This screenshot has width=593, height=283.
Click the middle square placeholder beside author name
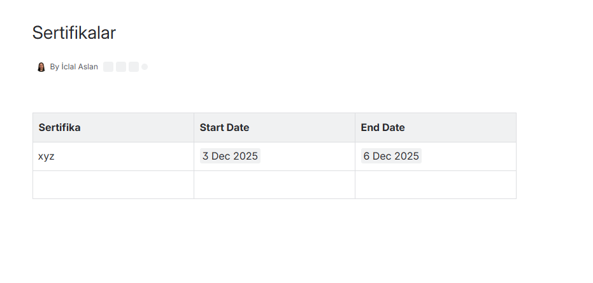coord(121,67)
